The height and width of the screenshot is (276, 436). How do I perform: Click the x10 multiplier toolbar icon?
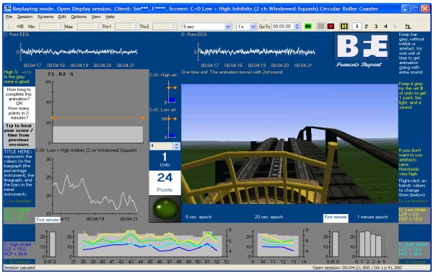[19, 27]
